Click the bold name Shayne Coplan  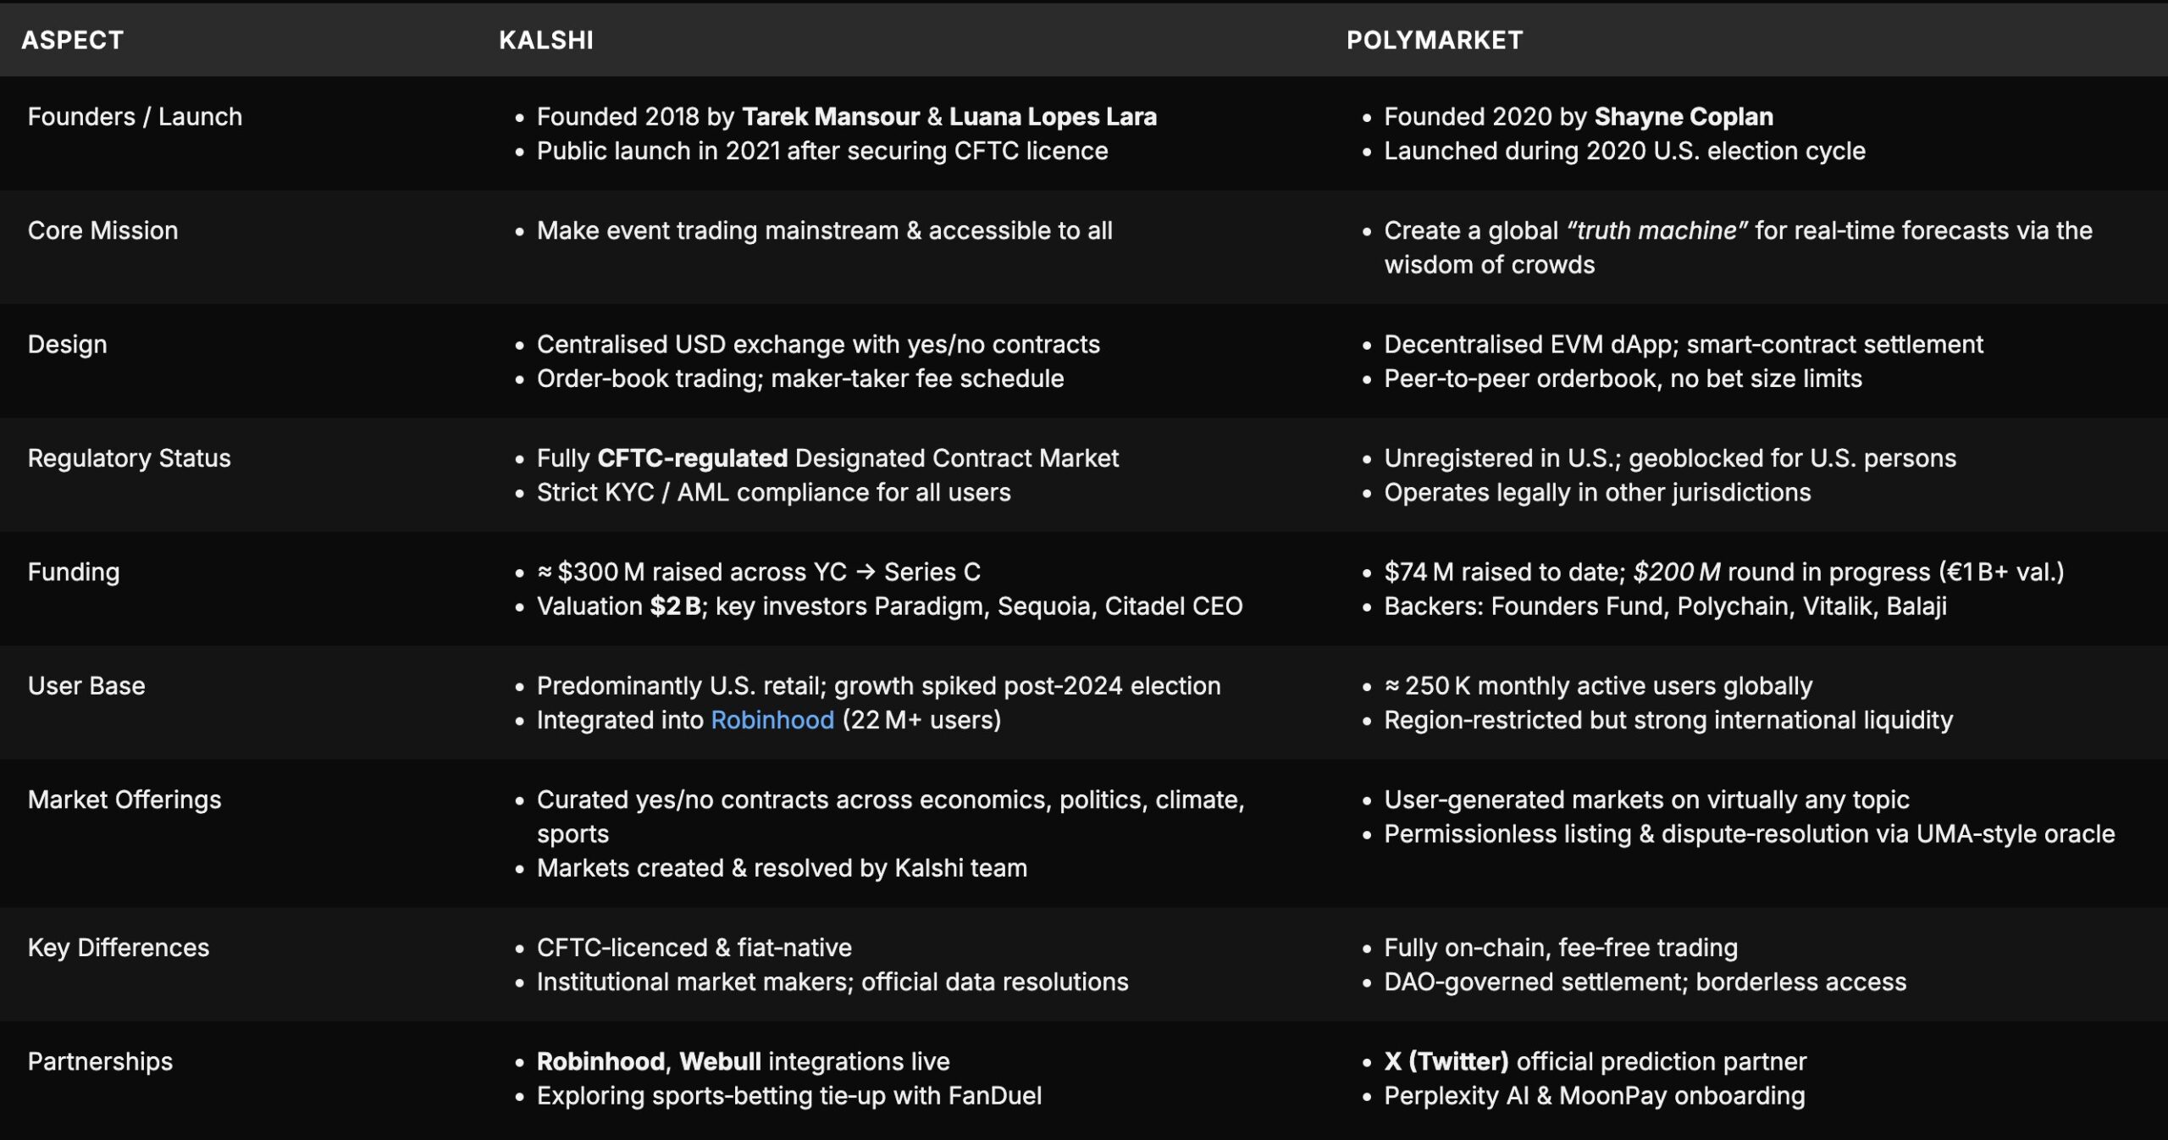click(1684, 117)
